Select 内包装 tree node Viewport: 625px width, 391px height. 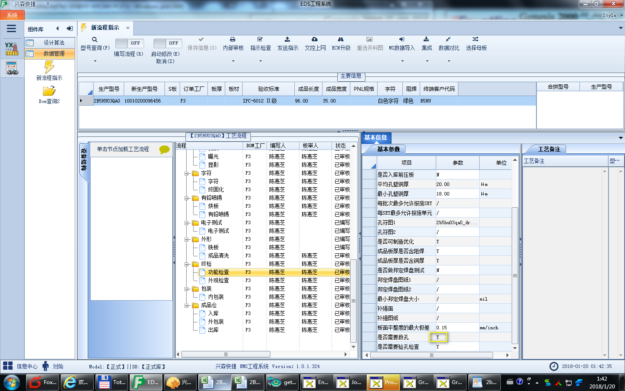(x=216, y=297)
